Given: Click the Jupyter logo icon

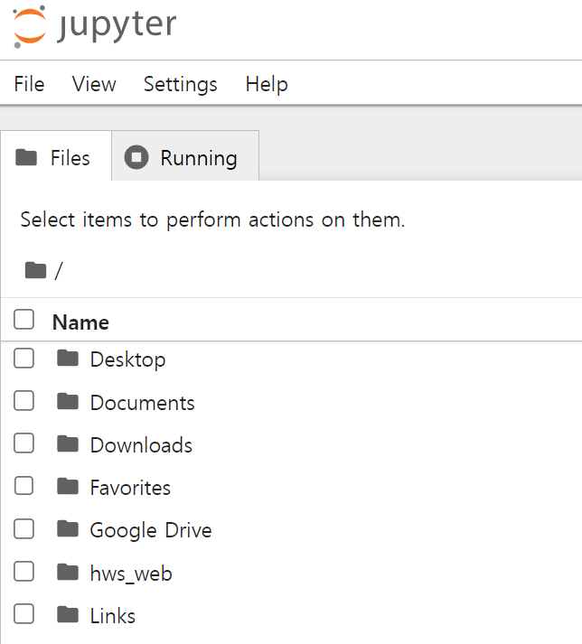Looking at the screenshot, I should [x=30, y=26].
